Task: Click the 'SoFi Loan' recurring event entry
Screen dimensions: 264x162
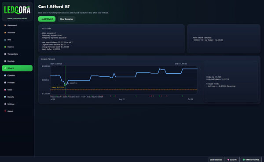Action: [x=221, y=86]
